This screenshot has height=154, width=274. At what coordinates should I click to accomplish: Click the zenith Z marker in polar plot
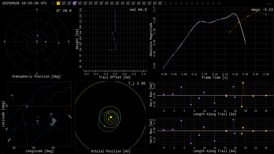(37, 42)
